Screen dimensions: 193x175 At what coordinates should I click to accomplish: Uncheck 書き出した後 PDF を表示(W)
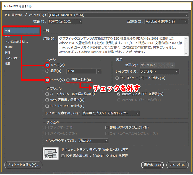pos(119,94)
